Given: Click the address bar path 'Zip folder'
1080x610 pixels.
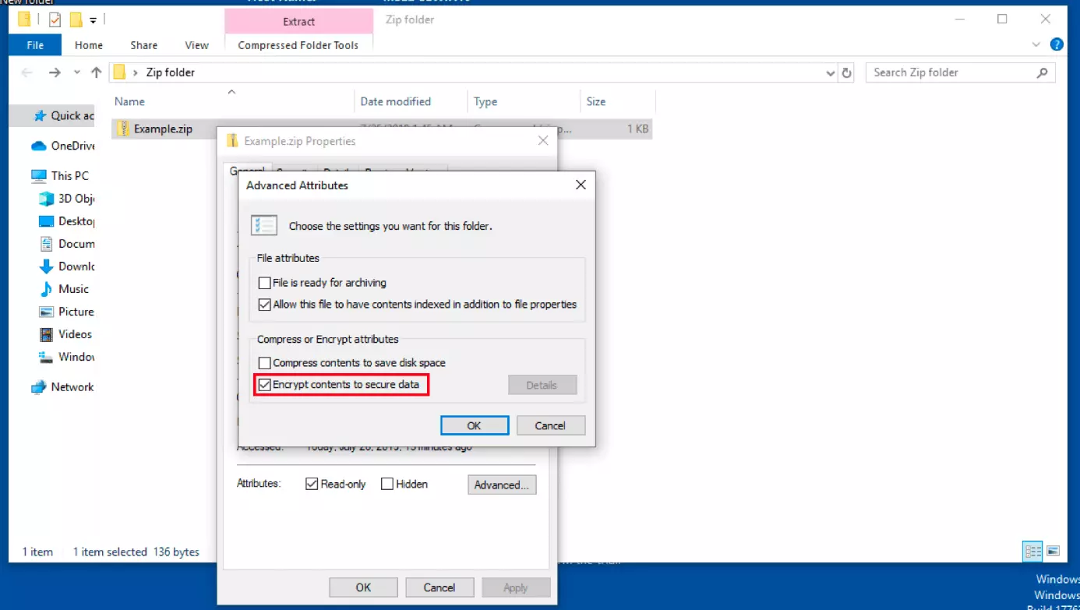Looking at the screenshot, I should [x=171, y=72].
